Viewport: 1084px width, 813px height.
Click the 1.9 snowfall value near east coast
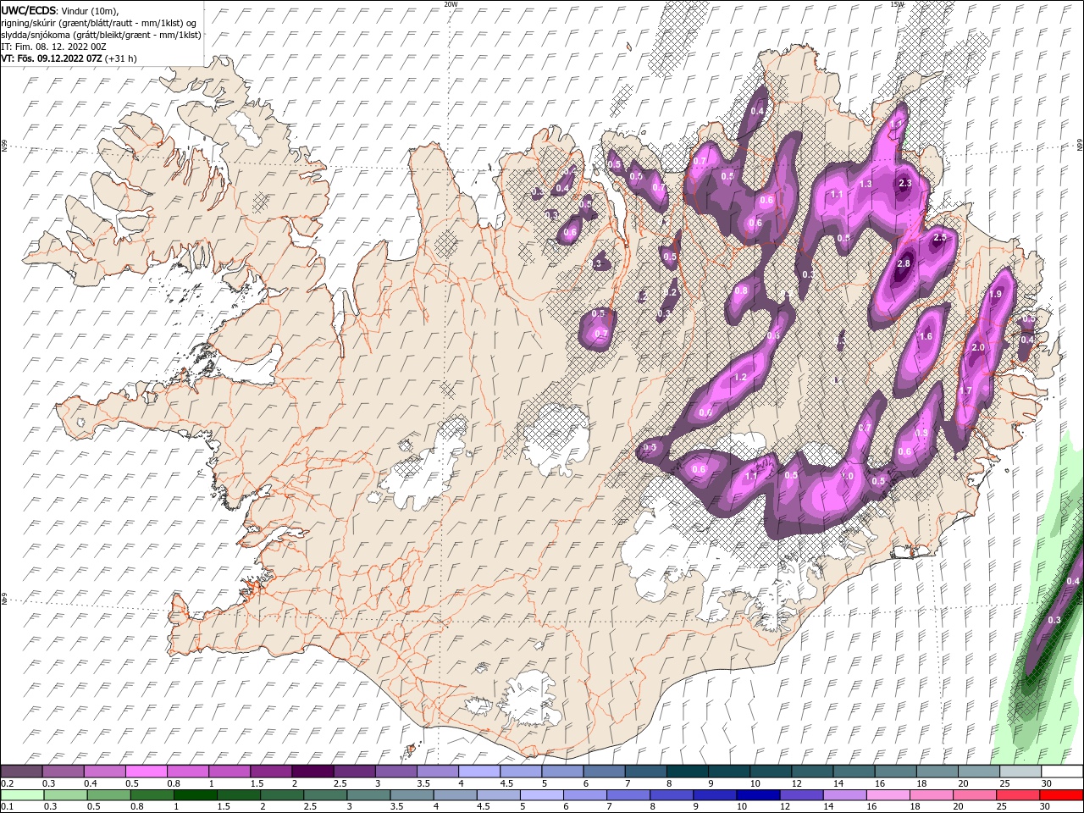[996, 294]
